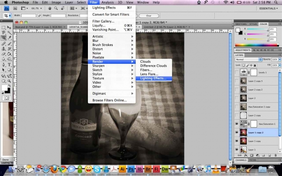Select the Path Selection tool
Screen dimensions: 282x176
point(3,70)
